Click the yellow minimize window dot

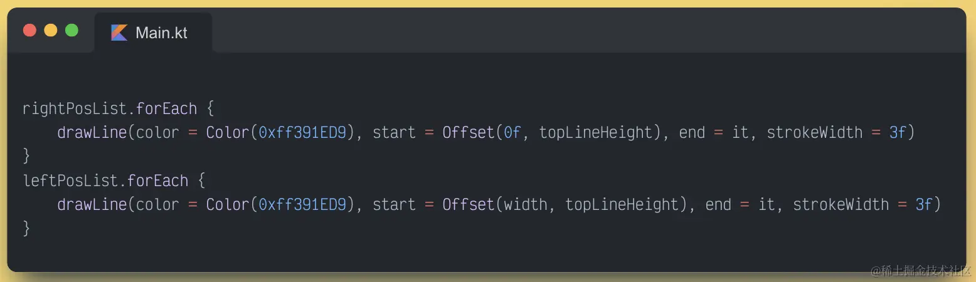click(x=51, y=30)
